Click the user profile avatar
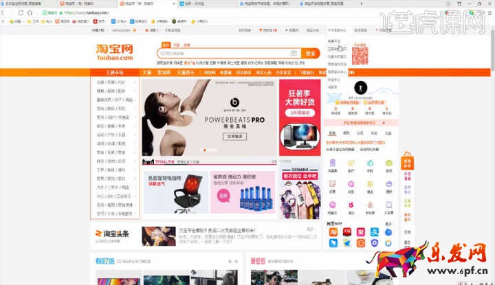Viewport: 495px width, 285px height. 359,88
